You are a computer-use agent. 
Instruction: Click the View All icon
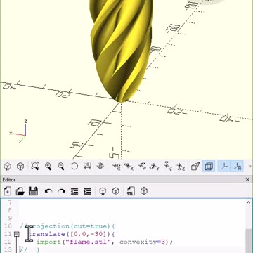click(35, 167)
